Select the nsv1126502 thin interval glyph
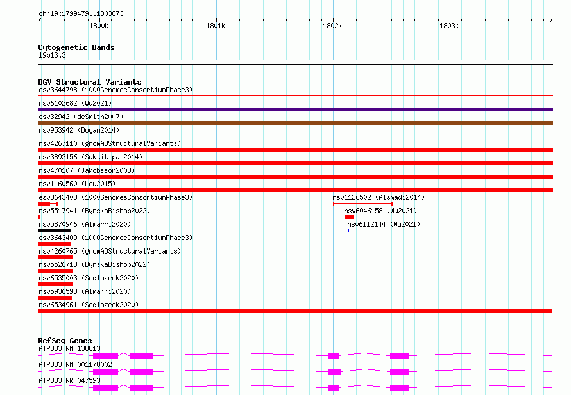 (x=362, y=204)
